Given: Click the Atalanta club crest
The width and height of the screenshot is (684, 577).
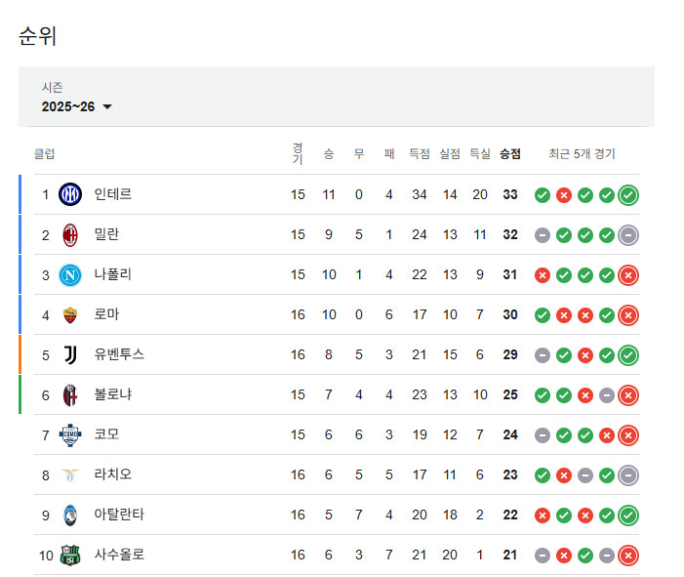Looking at the screenshot, I should 70,515.
